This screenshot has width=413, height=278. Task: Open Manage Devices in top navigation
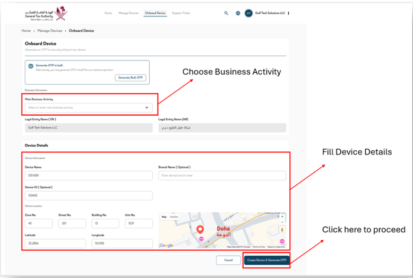coord(128,13)
